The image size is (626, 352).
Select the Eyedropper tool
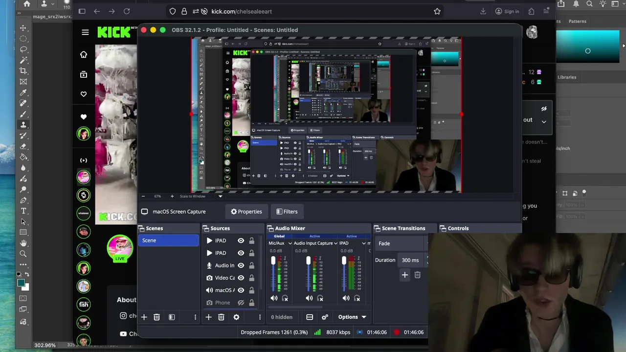(23, 92)
